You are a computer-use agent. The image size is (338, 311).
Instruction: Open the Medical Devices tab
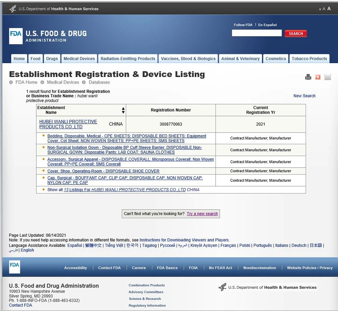79,59
